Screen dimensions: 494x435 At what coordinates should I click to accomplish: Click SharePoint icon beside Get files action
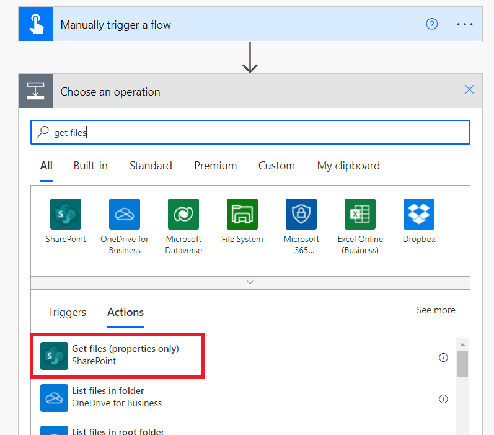click(x=54, y=356)
